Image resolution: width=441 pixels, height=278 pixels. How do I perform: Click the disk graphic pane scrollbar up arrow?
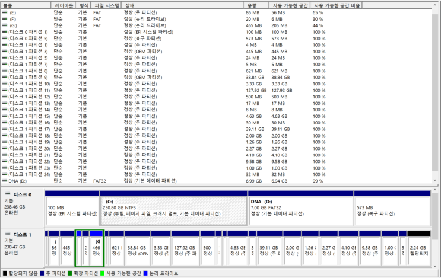tap(435, 190)
